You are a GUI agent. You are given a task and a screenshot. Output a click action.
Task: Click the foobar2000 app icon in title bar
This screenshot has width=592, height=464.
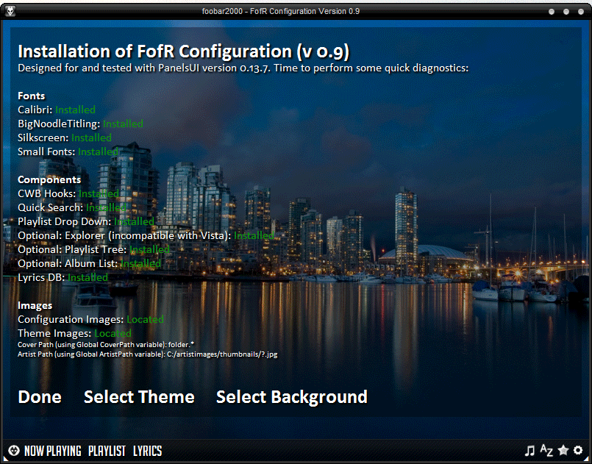tap(10, 11)
